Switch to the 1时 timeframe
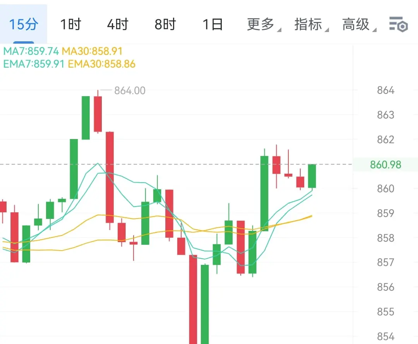 point(71,24)
